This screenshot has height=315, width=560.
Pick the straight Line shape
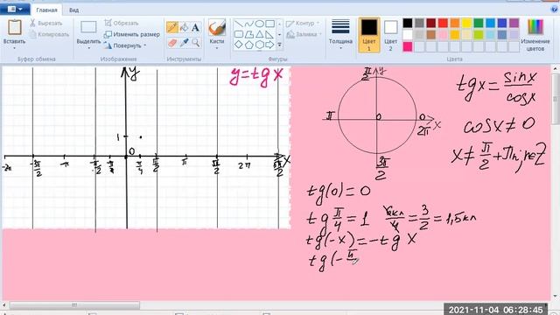pyautogui.click(x=239, y=24)
